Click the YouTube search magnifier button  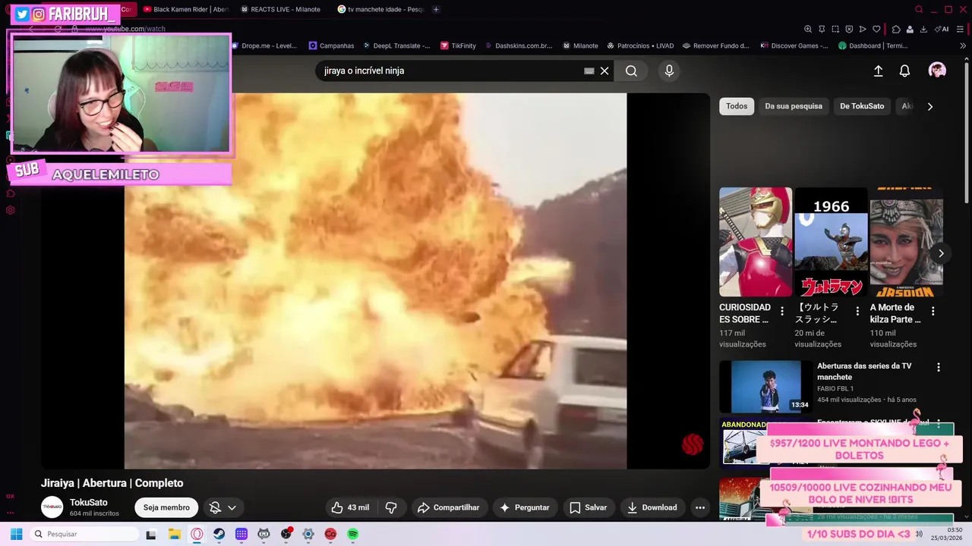(631, 71)
